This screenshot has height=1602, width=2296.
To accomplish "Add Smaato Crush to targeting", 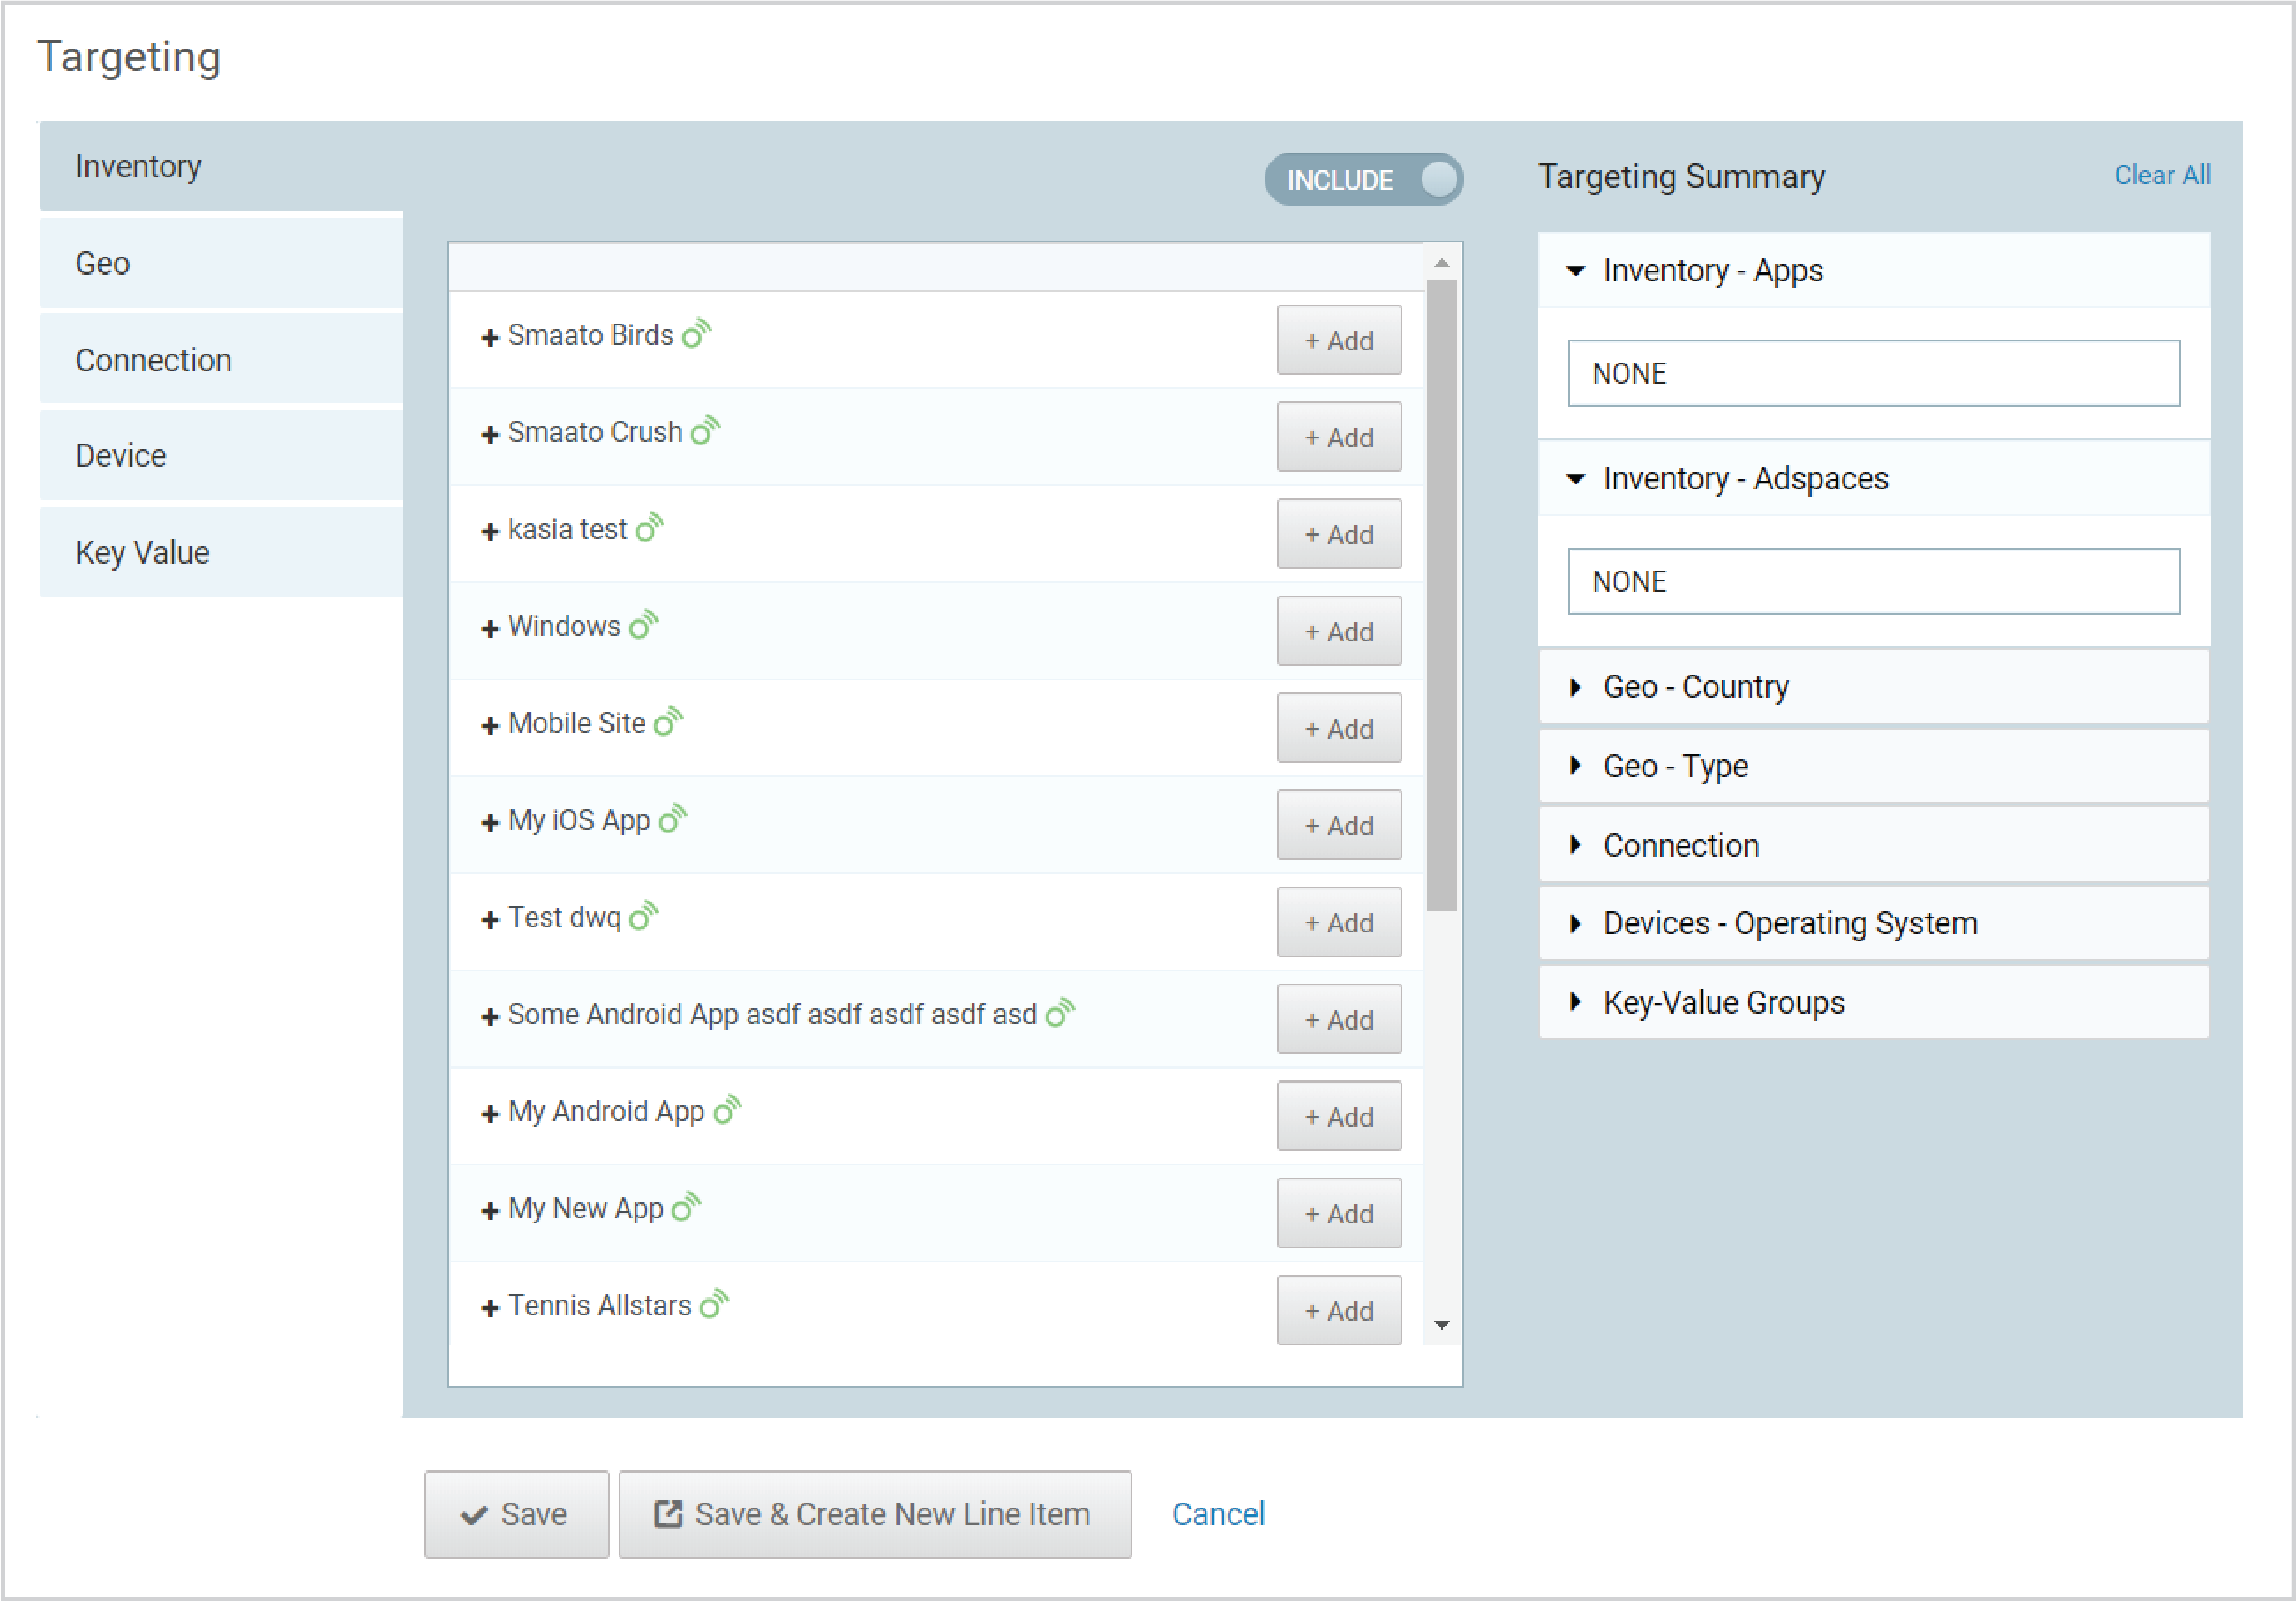I will pyautogui.click(x=1338, y=437).
